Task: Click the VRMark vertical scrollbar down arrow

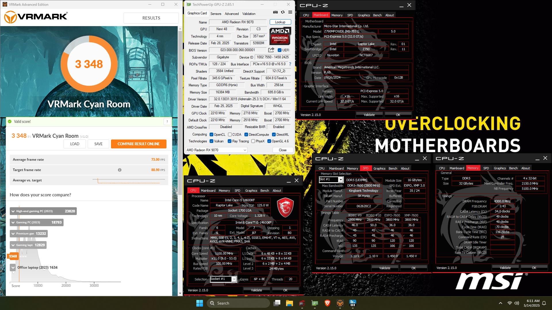Action: pos(180,293)
